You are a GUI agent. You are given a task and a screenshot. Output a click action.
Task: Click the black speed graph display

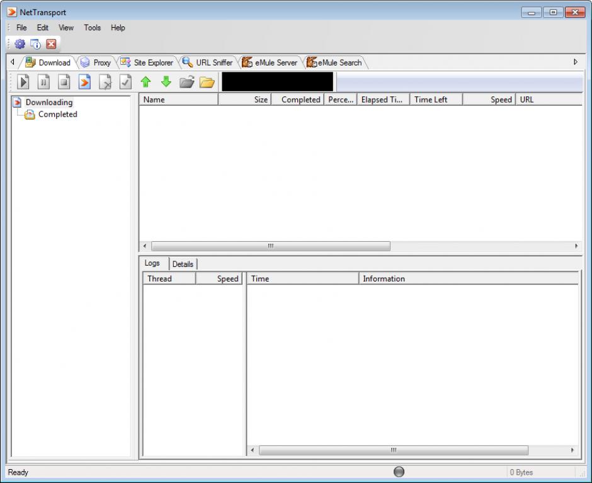point(278,82)
